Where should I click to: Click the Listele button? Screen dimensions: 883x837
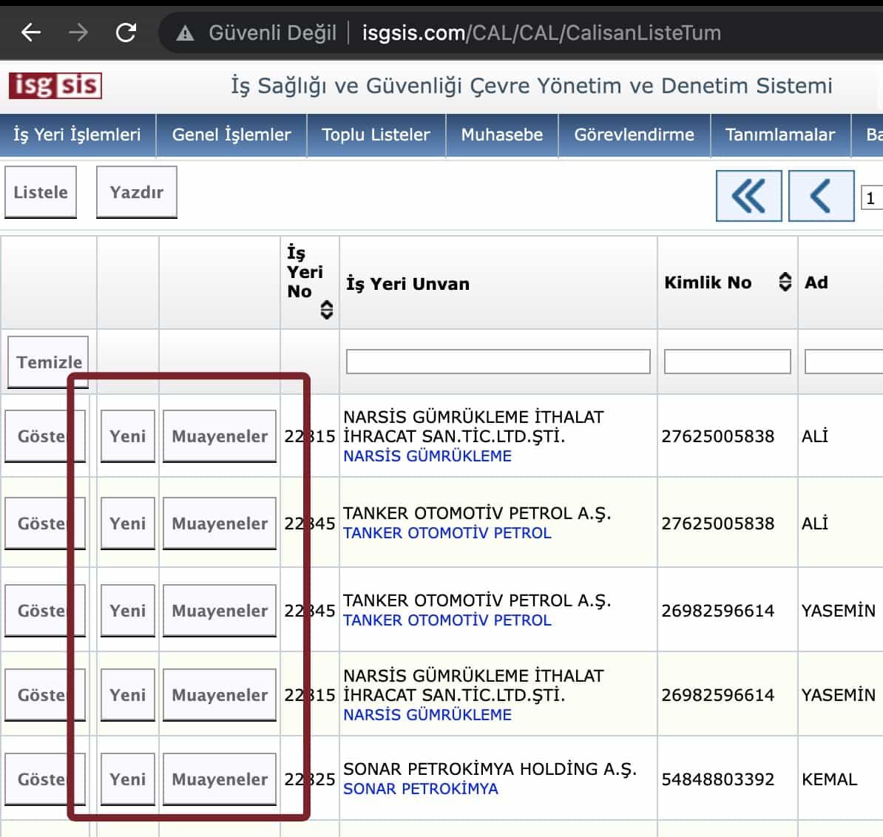pyautogui.click(x=41, y=192)
